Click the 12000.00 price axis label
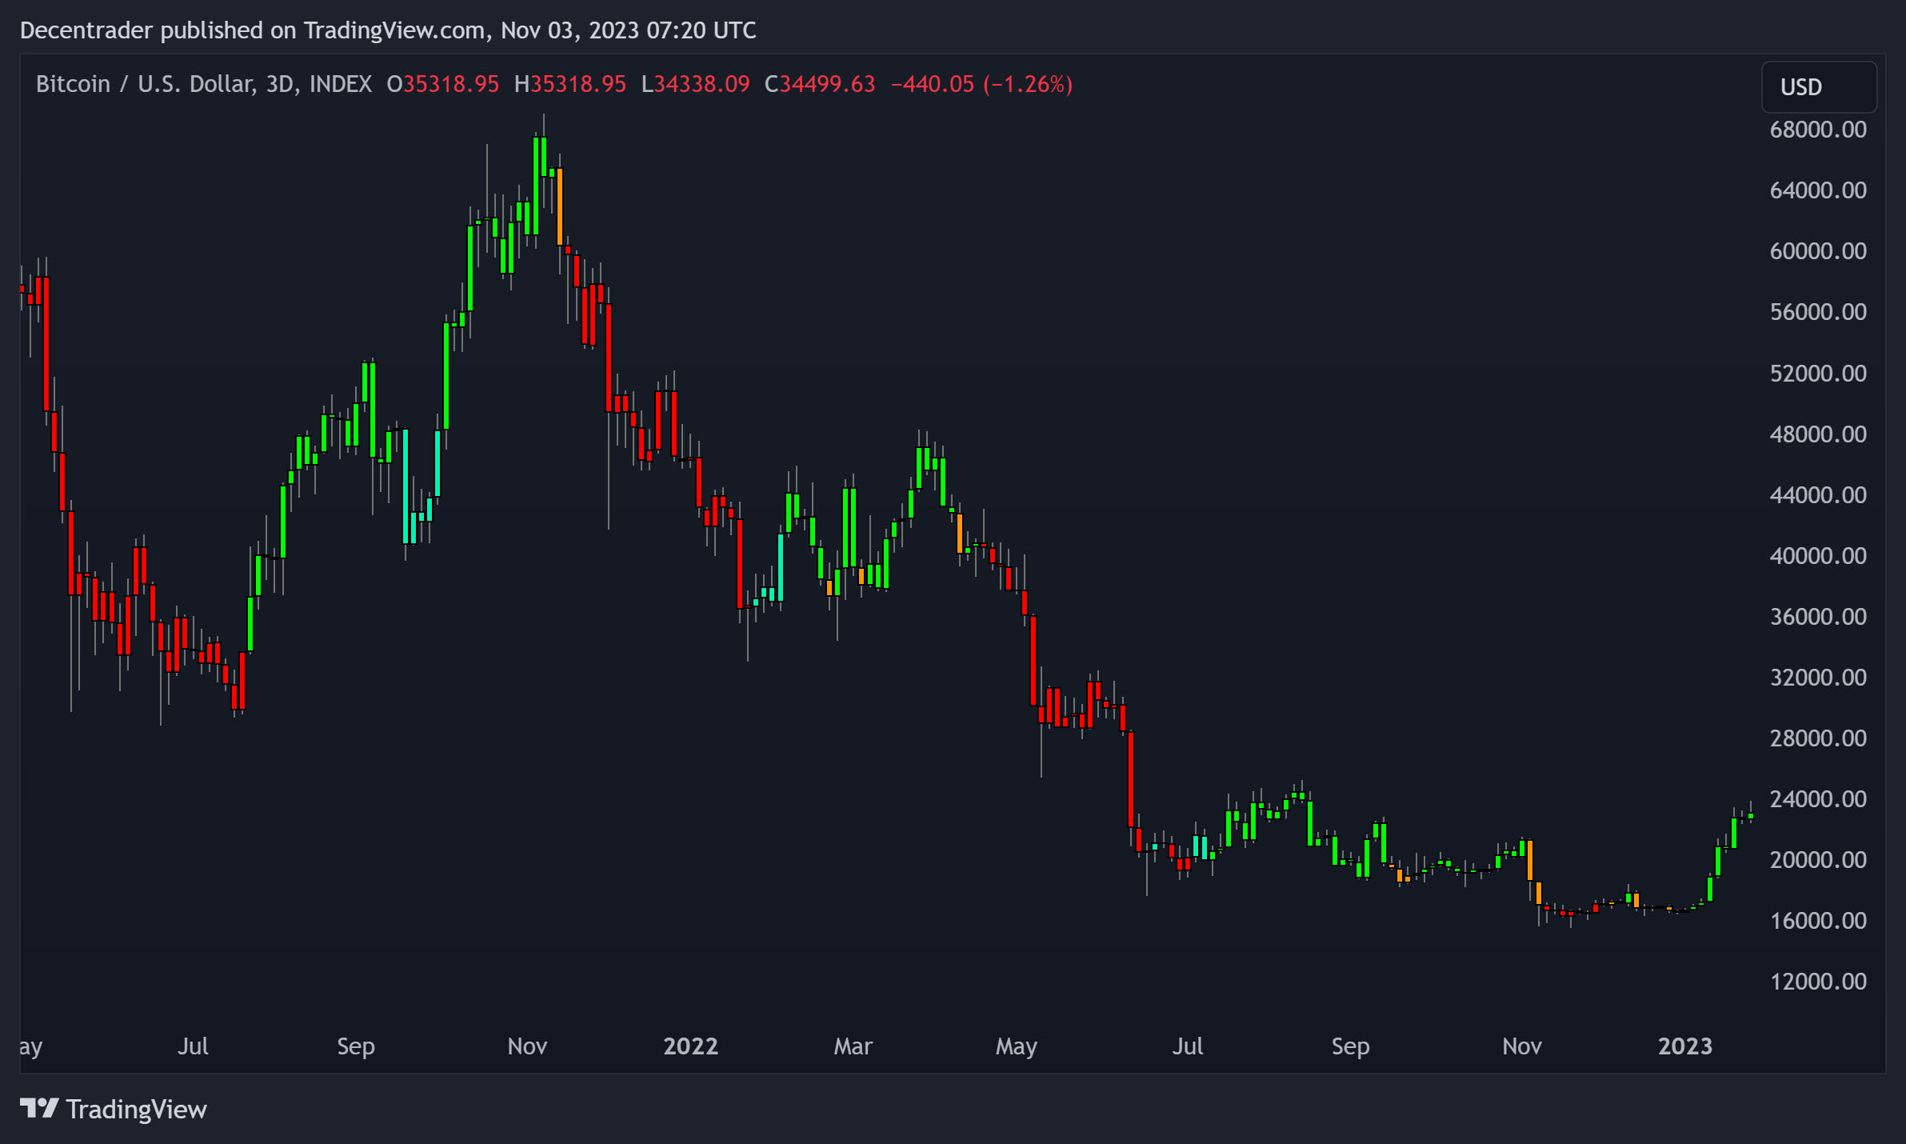The height and width of the screenshot is (1144, 1906). pos(1817,982)
